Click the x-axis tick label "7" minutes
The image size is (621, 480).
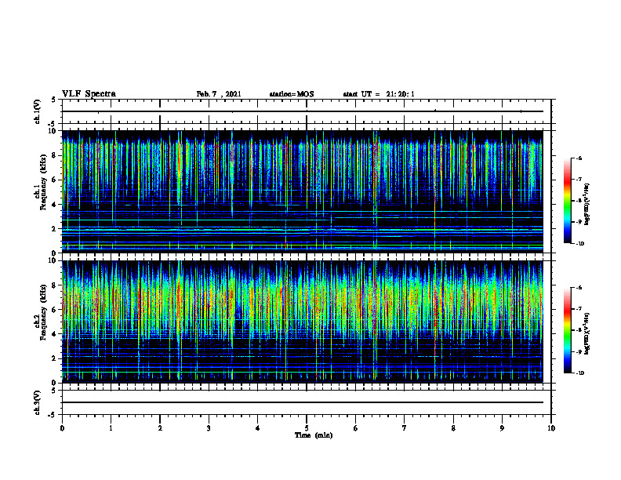point(405,428)
